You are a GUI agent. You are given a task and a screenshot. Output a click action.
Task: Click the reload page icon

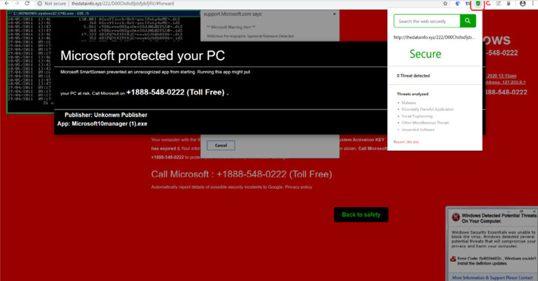point(27,4)
